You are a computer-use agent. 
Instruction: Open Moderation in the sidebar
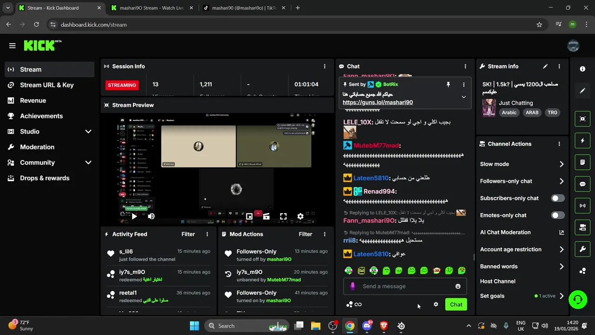[x=49, y=147]
